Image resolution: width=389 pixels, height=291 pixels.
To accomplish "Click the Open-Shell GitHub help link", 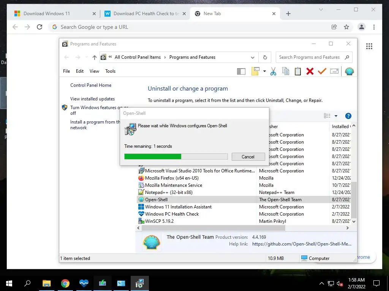I will [302, 244].
